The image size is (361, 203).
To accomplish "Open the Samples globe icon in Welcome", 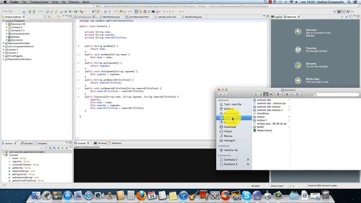I will (298, 65).
